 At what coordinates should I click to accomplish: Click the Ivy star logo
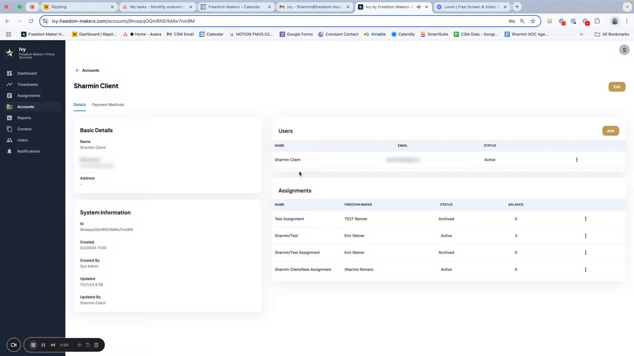(9, 53)
